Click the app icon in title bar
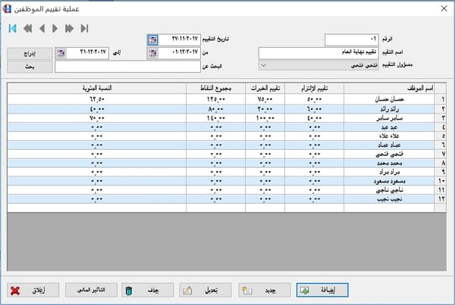Viewport: 455px width, 305px height. (7, 8)
